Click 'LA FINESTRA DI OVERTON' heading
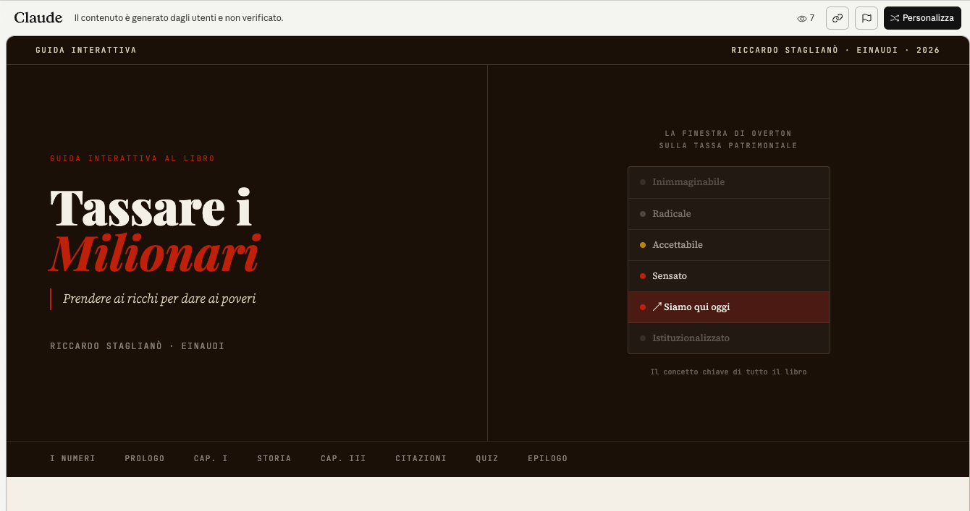This screenshot has height=511, width=970. click(x=728, y=133)
